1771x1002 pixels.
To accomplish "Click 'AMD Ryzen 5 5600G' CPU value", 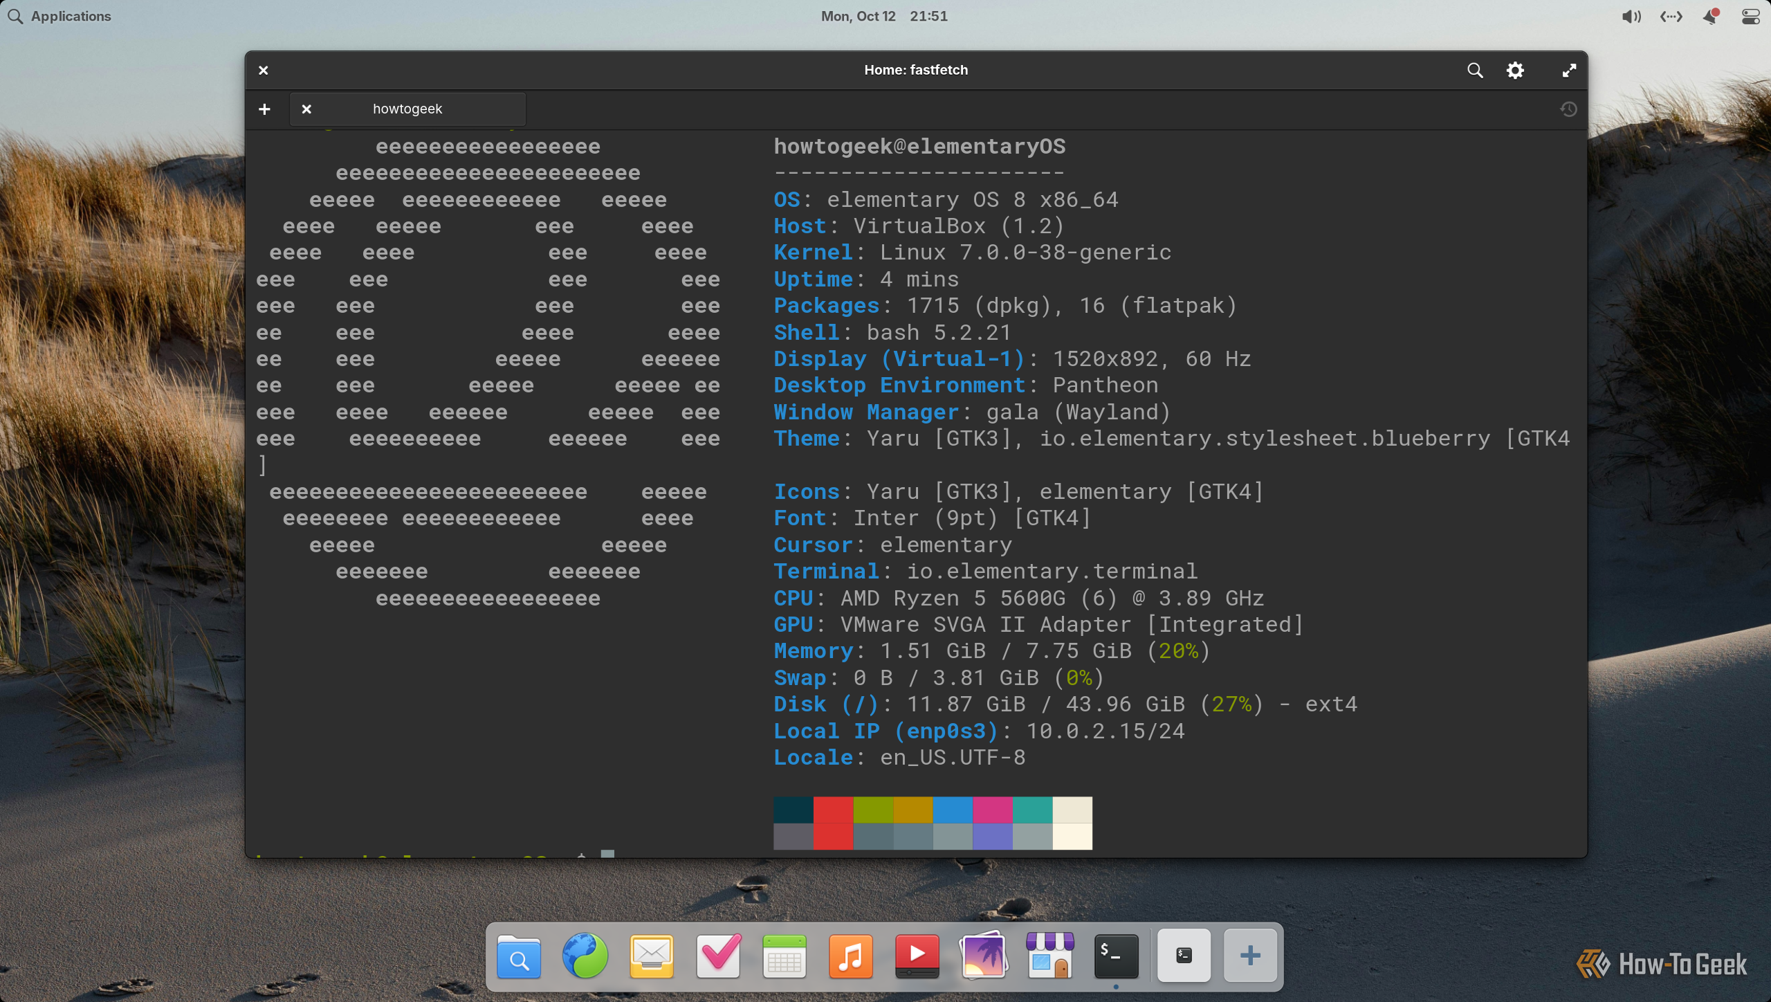I will pyautogui.click(x=953, y=599).
